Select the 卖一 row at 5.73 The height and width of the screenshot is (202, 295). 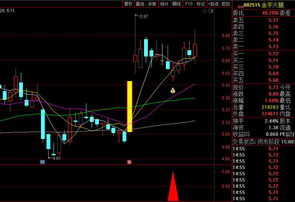pyautogui.click(x=263, y=46)
